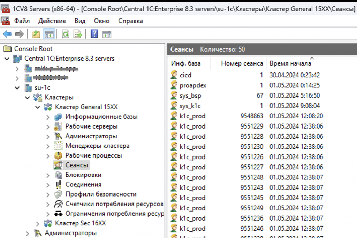Click the Refresh toolbar icon
The width and height of the screenshot is (357, 238).
66,34
